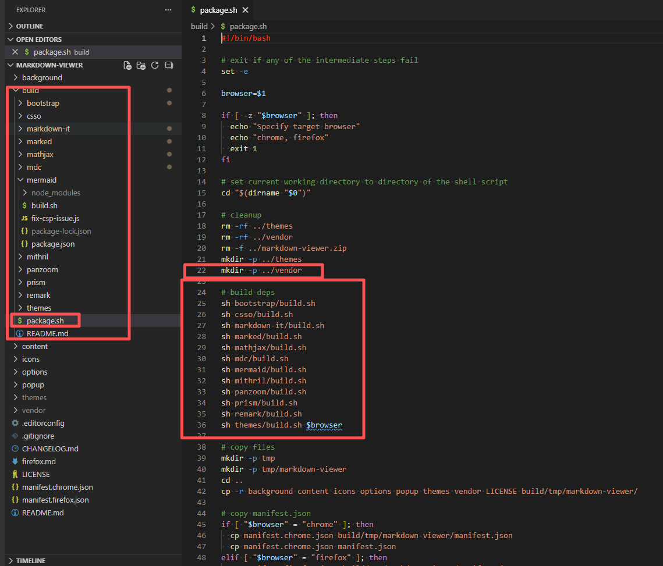
Task: Expand the remark folder
Action: [x=93, y=295]
